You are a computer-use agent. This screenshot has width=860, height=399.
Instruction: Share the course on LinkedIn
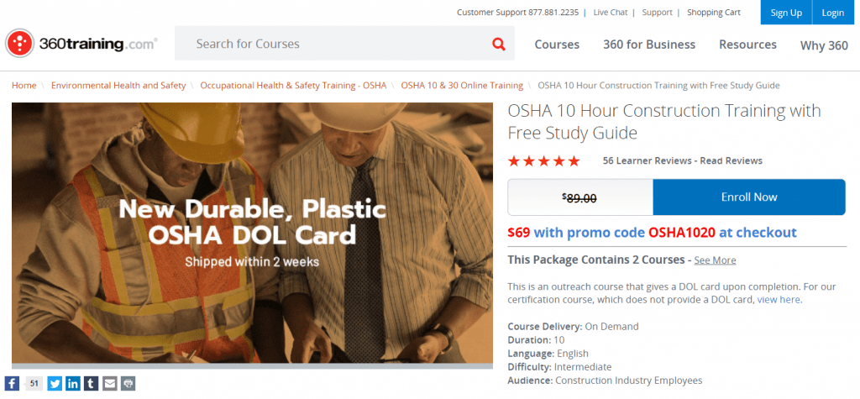click(x=73, y=384)
